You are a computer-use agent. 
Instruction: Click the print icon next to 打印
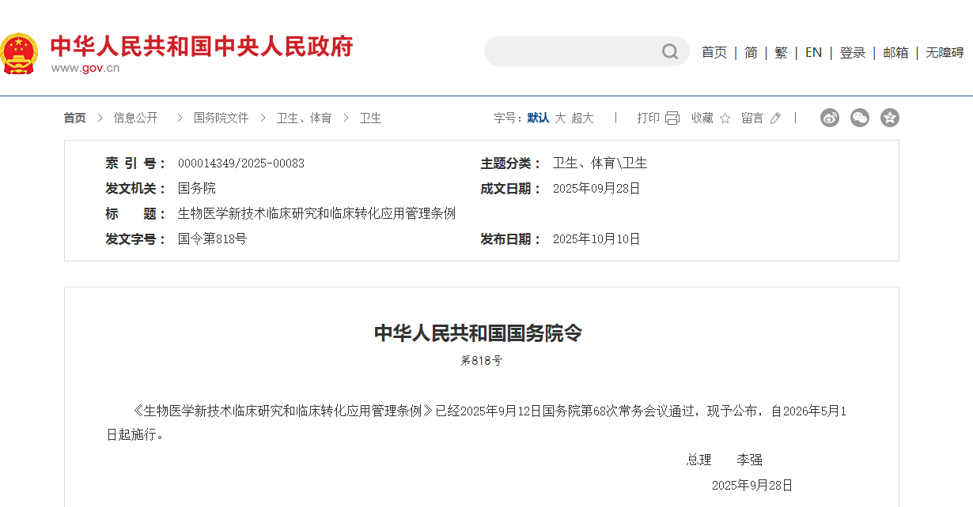[672, 117]
